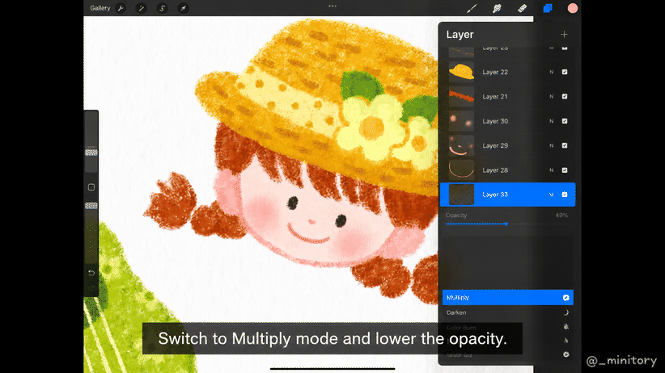Select the Layer 28 row
Viewport: 665px width, 373px height.
508,170
